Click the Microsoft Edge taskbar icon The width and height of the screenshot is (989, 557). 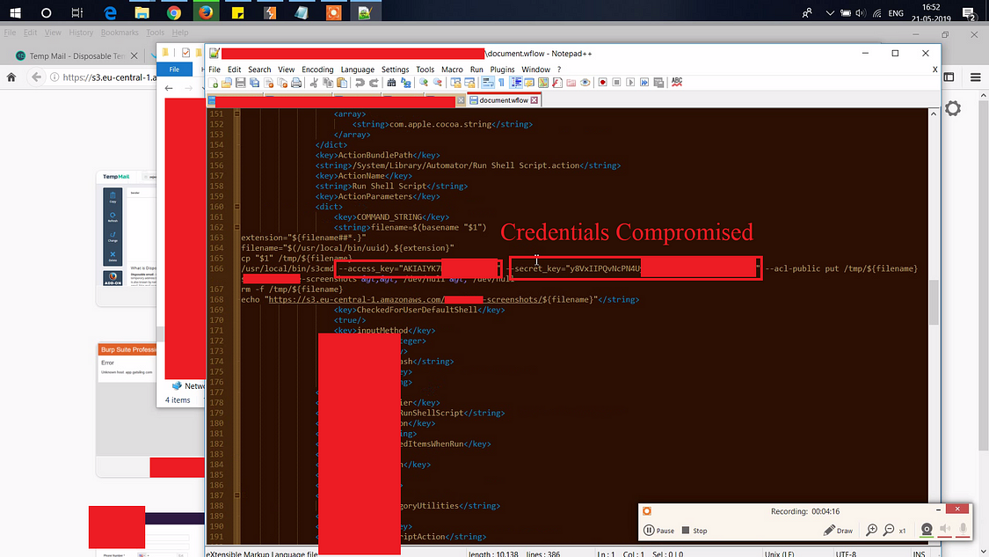pos(110,12)
